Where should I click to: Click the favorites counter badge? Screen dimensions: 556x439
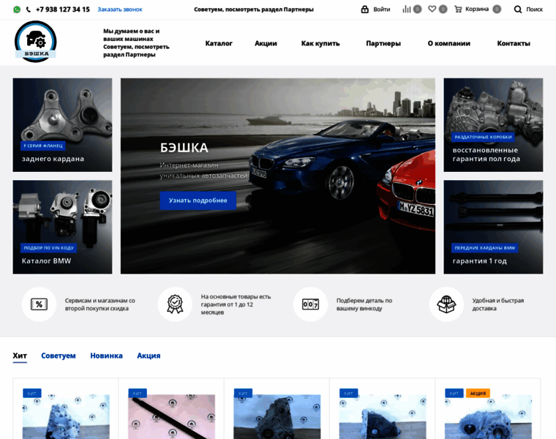(x=443, y=10)
